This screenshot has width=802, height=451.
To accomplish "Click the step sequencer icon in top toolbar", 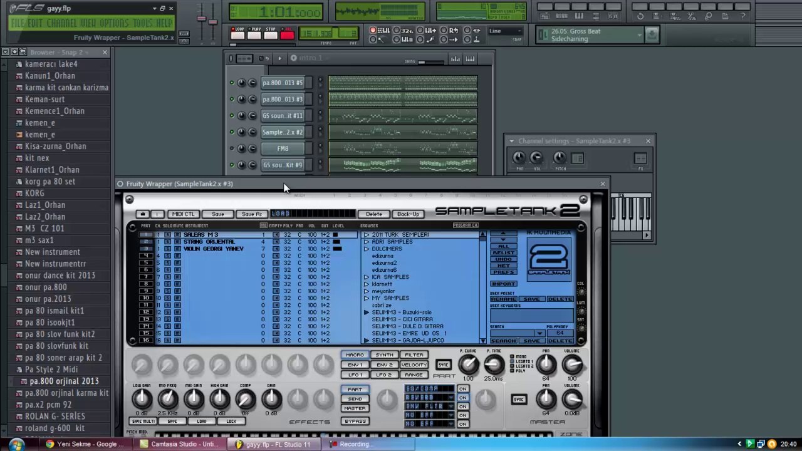I will click(561, 16).
